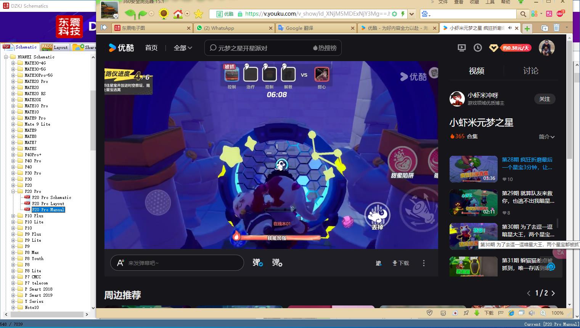Image resolution: width=580 pixels, height=328 pixels.
Task: Switch to the Google 翻译 browser tab
Action: pyautogui.click(x=316, y=28)
